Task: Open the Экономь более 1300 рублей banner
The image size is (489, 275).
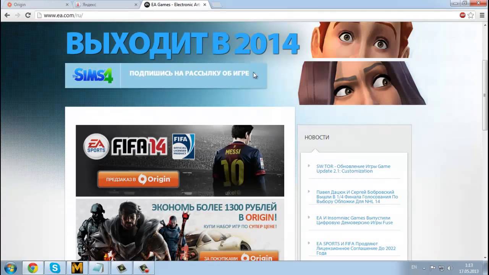Action: [180, 230]
